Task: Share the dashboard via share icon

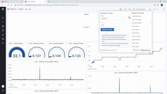Action: click(x=29, y=9)
